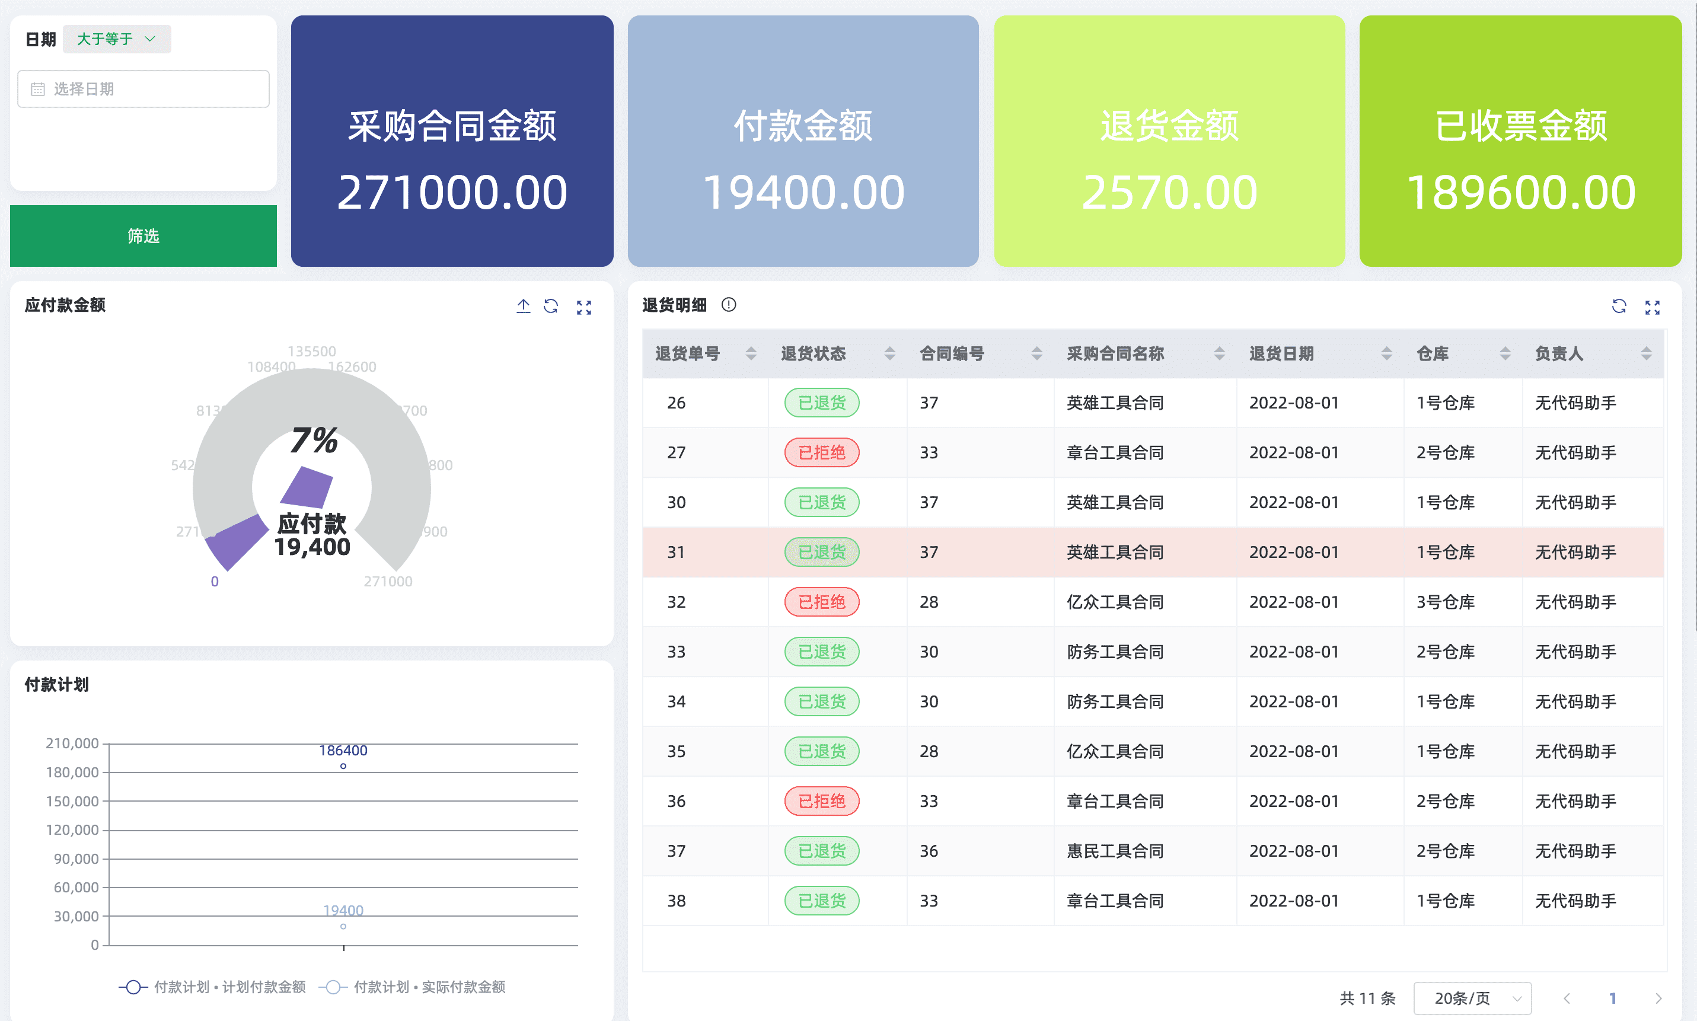Sort by 退货状态 column header

coord(889,353)
